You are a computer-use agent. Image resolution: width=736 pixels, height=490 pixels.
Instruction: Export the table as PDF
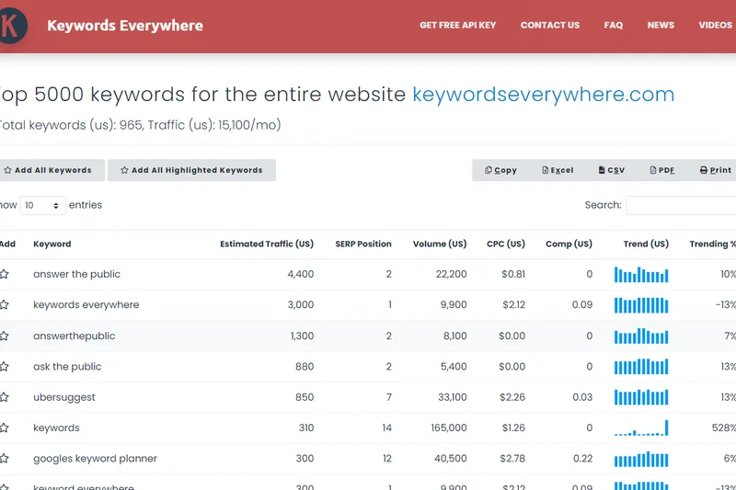[x=662, y=170]
